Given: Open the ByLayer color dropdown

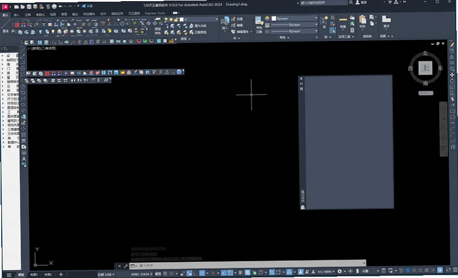Looking at the screenshot, I should (294, 18).
